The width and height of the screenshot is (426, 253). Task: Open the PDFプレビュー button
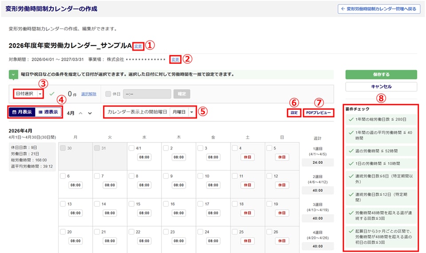pyautogui.click(x=318, y=113)
